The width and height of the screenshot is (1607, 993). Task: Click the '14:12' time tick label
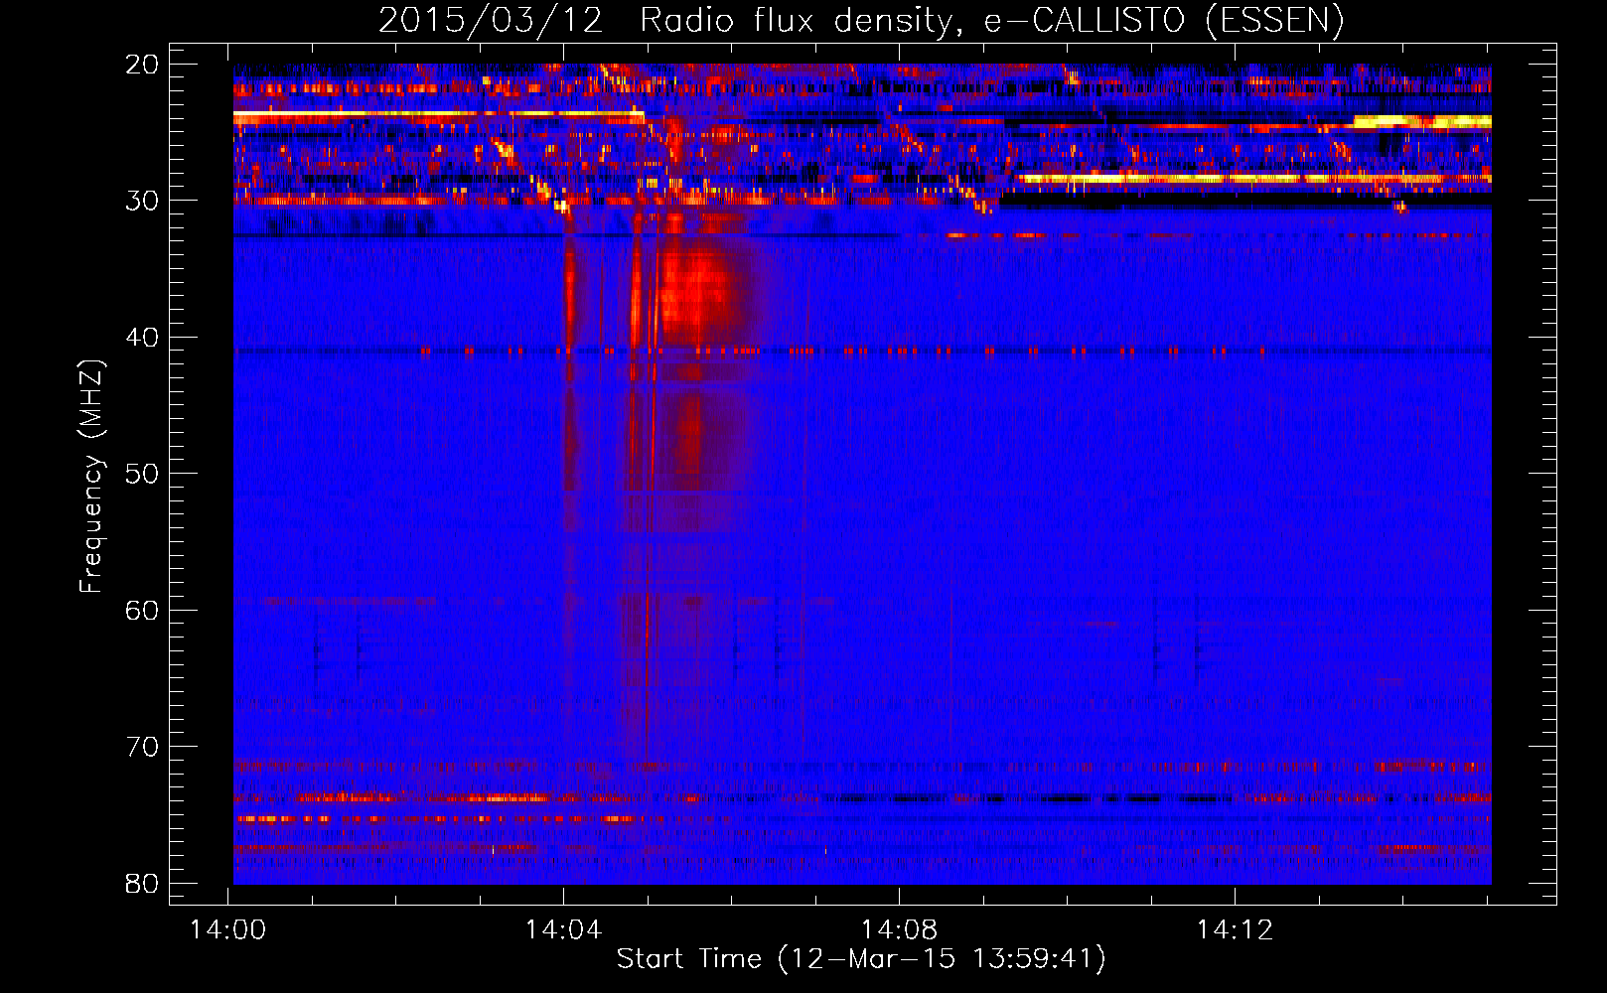pyautogui.click(x=1235, y=930)
